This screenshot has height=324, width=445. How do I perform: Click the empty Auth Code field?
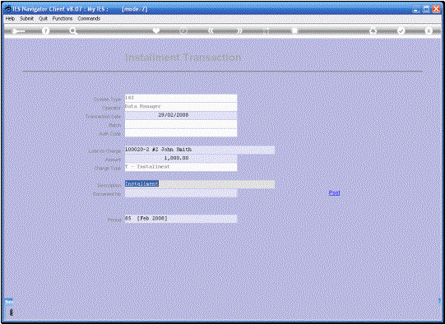[181, 132]
